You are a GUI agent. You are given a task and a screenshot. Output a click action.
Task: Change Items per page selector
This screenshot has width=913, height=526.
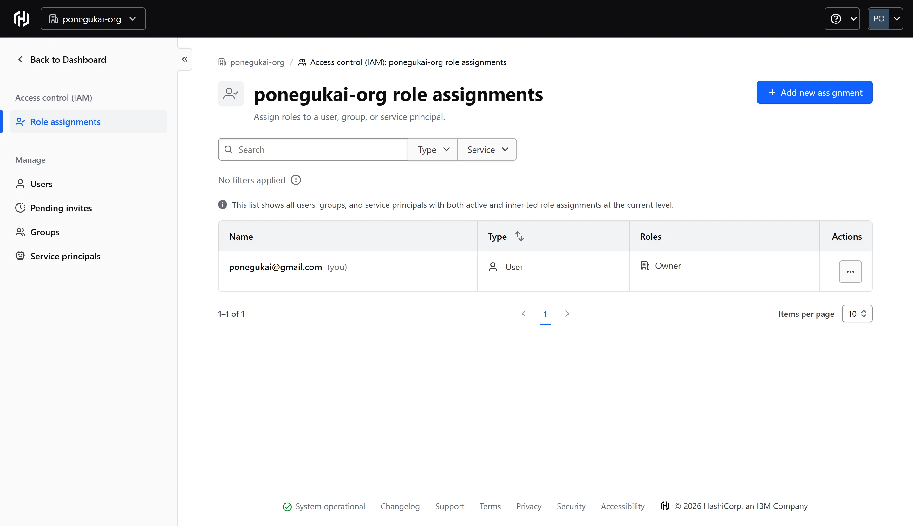857,314
